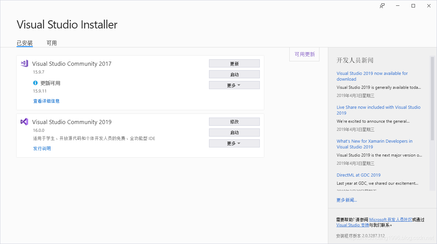Launch Visual Studio Community 2019 with 启动
Viewport: 437px width, 244px height.
(234, 133)
